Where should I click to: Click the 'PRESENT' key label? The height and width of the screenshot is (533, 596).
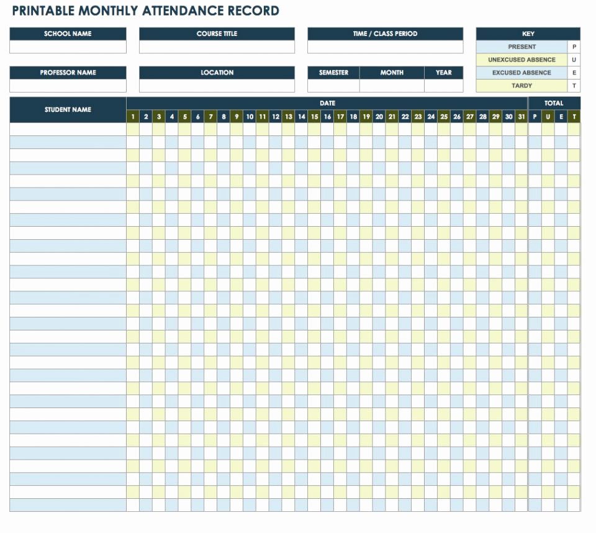click(x=521, y=47)
